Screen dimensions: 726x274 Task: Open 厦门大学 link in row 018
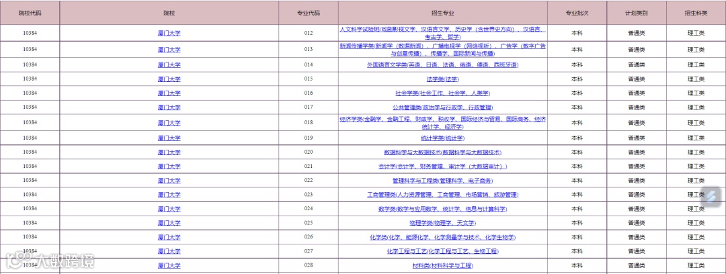[169, 123]
